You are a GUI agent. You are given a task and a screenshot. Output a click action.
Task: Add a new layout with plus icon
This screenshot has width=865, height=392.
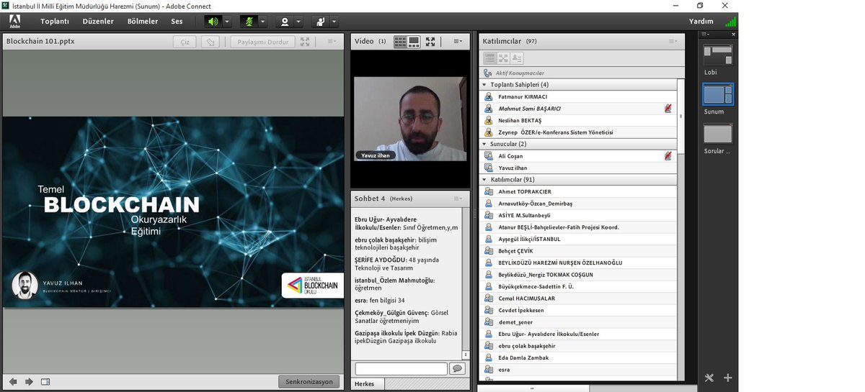728,378
